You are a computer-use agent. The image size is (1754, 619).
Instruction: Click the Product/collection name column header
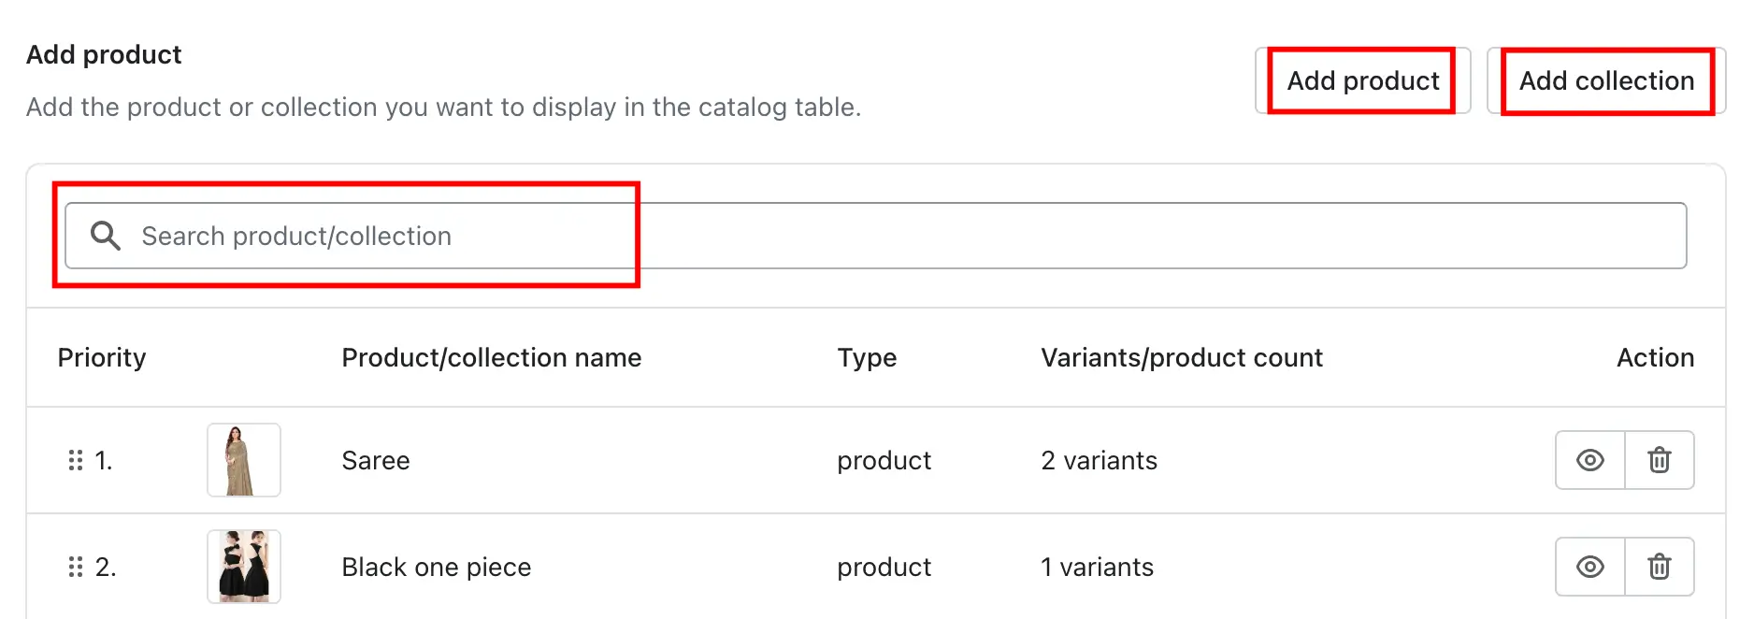click(491, 358)
